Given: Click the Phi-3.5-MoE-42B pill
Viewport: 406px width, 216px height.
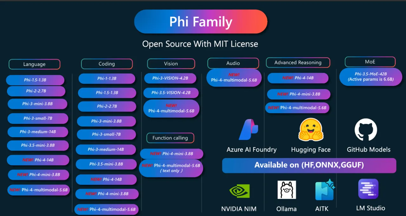Looking at the screenshot, I should (371, 77).
